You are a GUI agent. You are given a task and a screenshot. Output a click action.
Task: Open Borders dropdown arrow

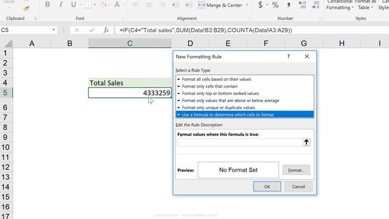pyautogui.click(x=95, y=5)
